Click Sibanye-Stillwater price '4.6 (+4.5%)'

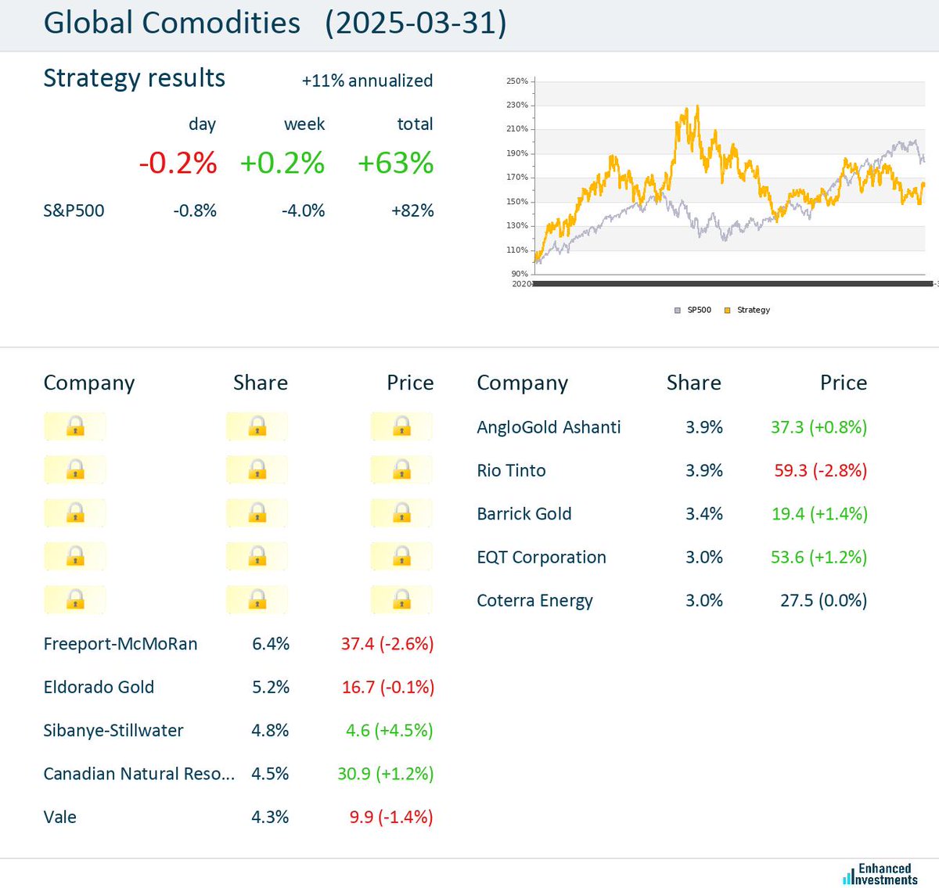390,731
